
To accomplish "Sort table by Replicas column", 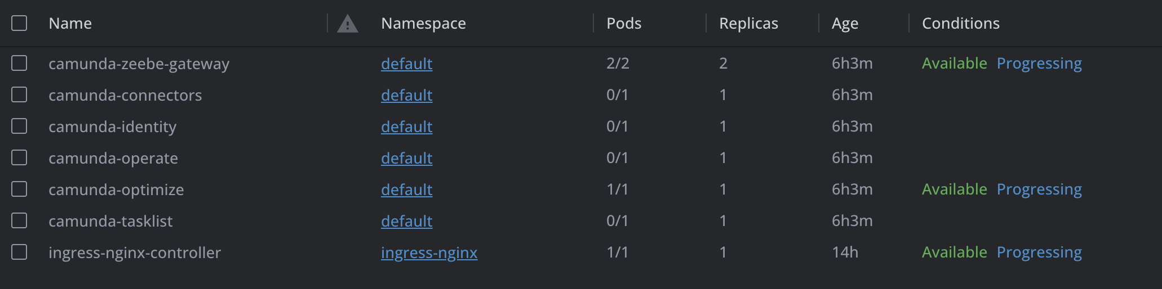I will point(748,24).
